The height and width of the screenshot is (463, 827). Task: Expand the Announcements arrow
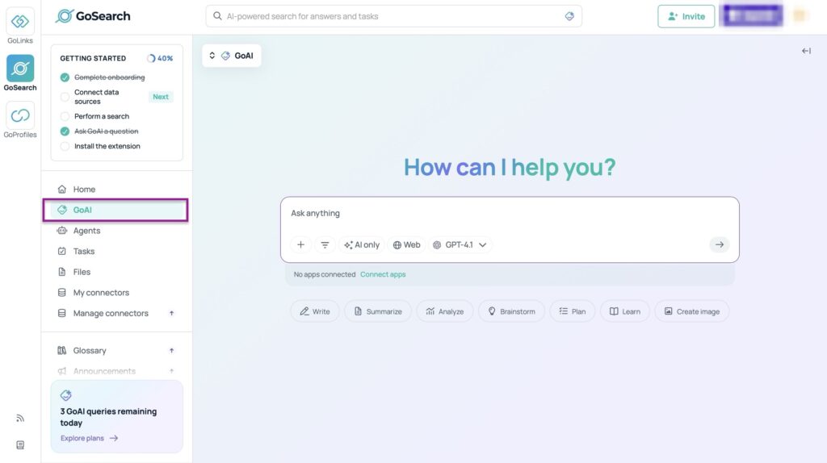(x=171, y=371)
